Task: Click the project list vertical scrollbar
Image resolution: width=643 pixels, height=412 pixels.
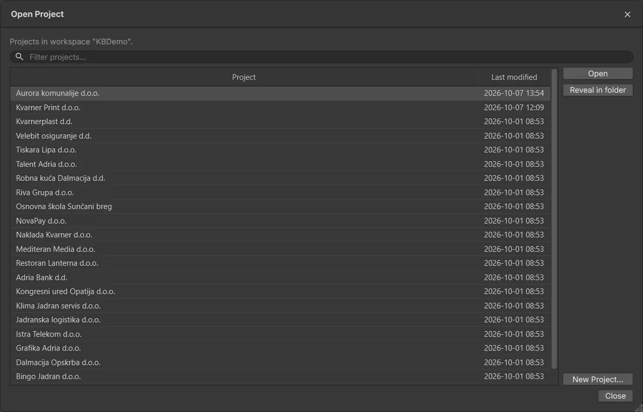Action: pos(554,218)
